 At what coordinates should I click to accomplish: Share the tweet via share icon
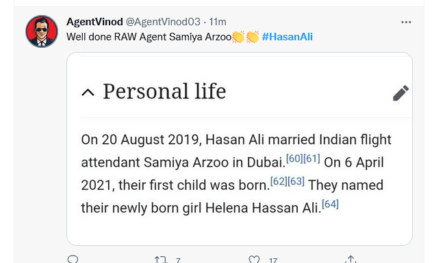[x=351, y=260]
